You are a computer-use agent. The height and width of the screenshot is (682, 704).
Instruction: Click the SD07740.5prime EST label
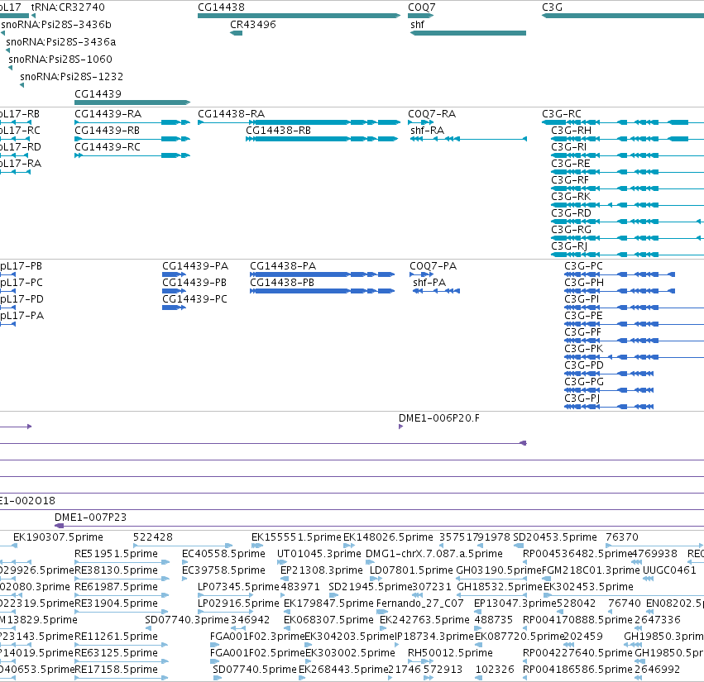tap(255, 670)
